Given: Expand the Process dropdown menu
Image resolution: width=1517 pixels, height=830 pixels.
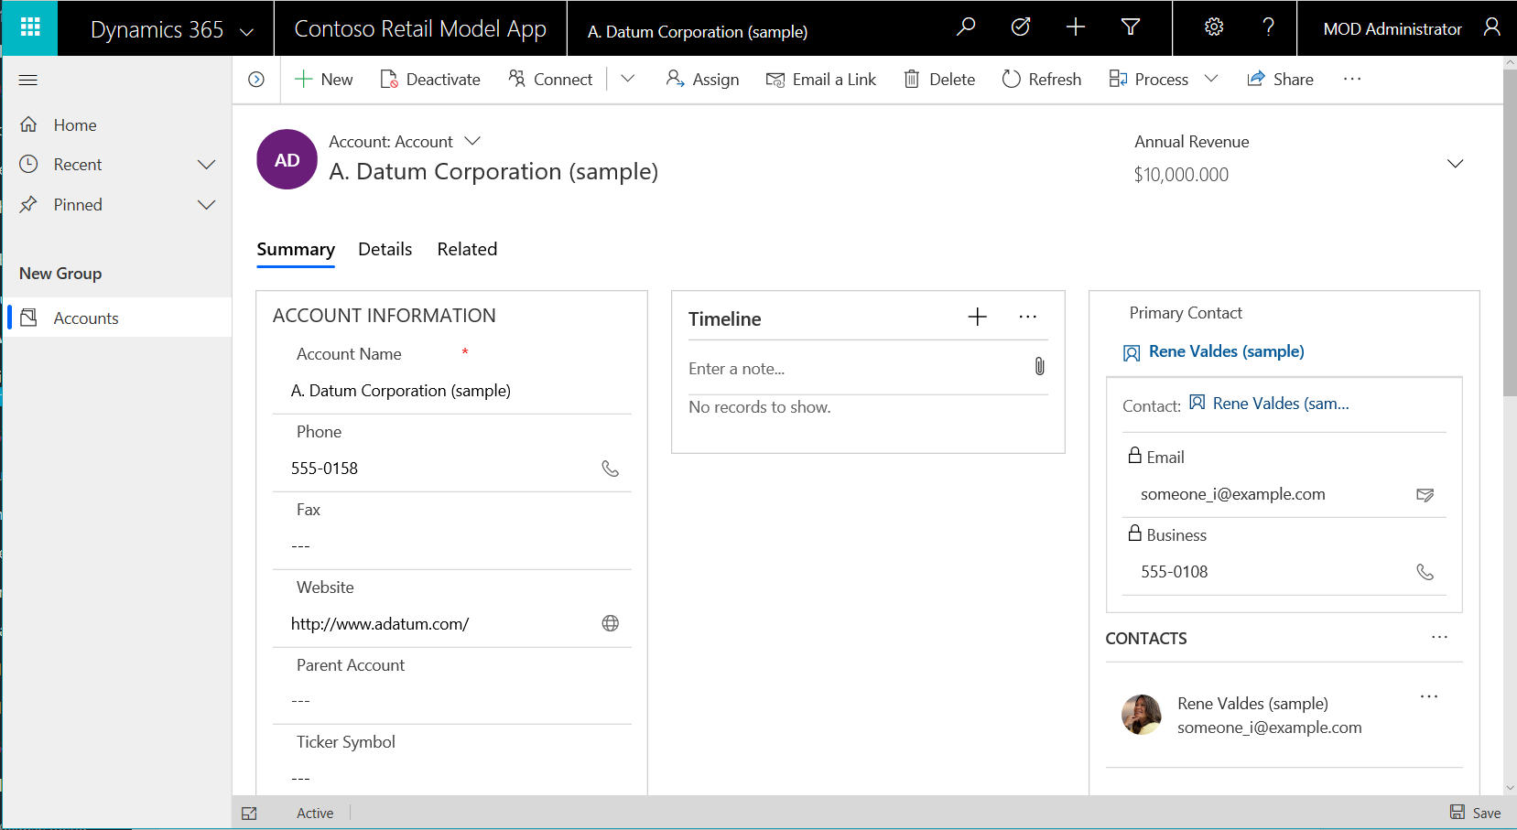Looking at the screenshot, I should 1210,79.
